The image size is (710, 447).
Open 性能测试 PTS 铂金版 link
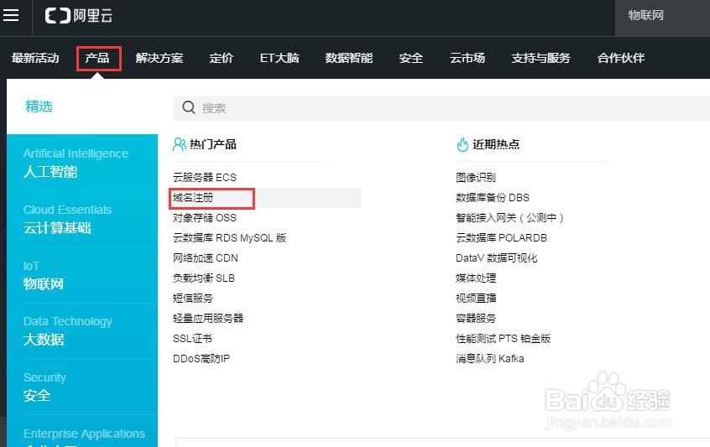click(x=504, y=339)
